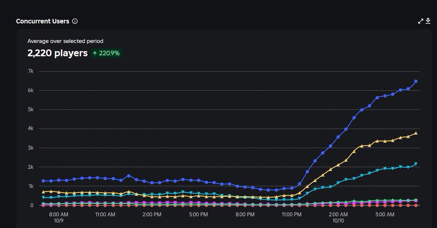Click the first blue series point at chart start
The image size is (437, 228).
coord(43,181)
